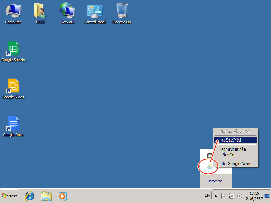Screen dimensions: 271x203
Task: Click the network status tray icon
Action: point(231,196)
